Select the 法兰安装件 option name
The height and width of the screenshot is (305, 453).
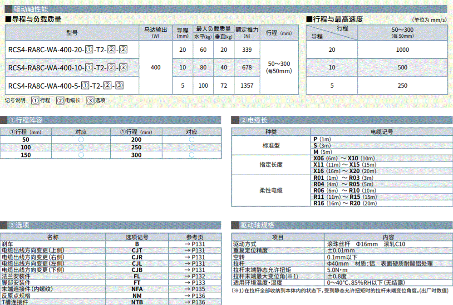16,276
